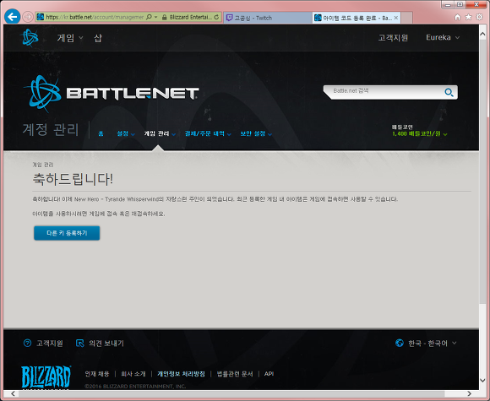Open the API footer link
Image resolution: width=490 pixels, height=401 pixels.
pos(269,374)
